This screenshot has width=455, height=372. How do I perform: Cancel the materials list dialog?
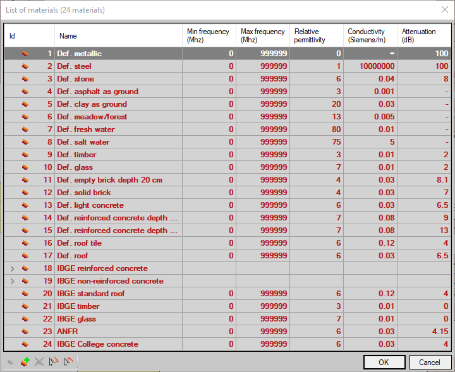[x=430, y=362]
